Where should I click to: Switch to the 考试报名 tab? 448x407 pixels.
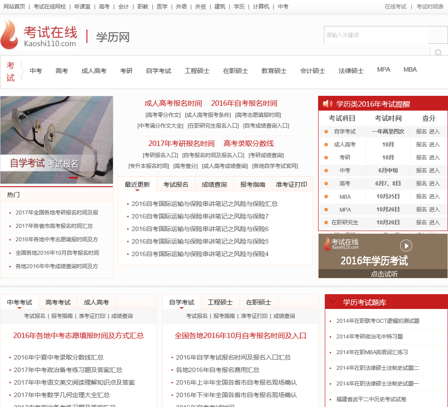[x=176, y=184]
